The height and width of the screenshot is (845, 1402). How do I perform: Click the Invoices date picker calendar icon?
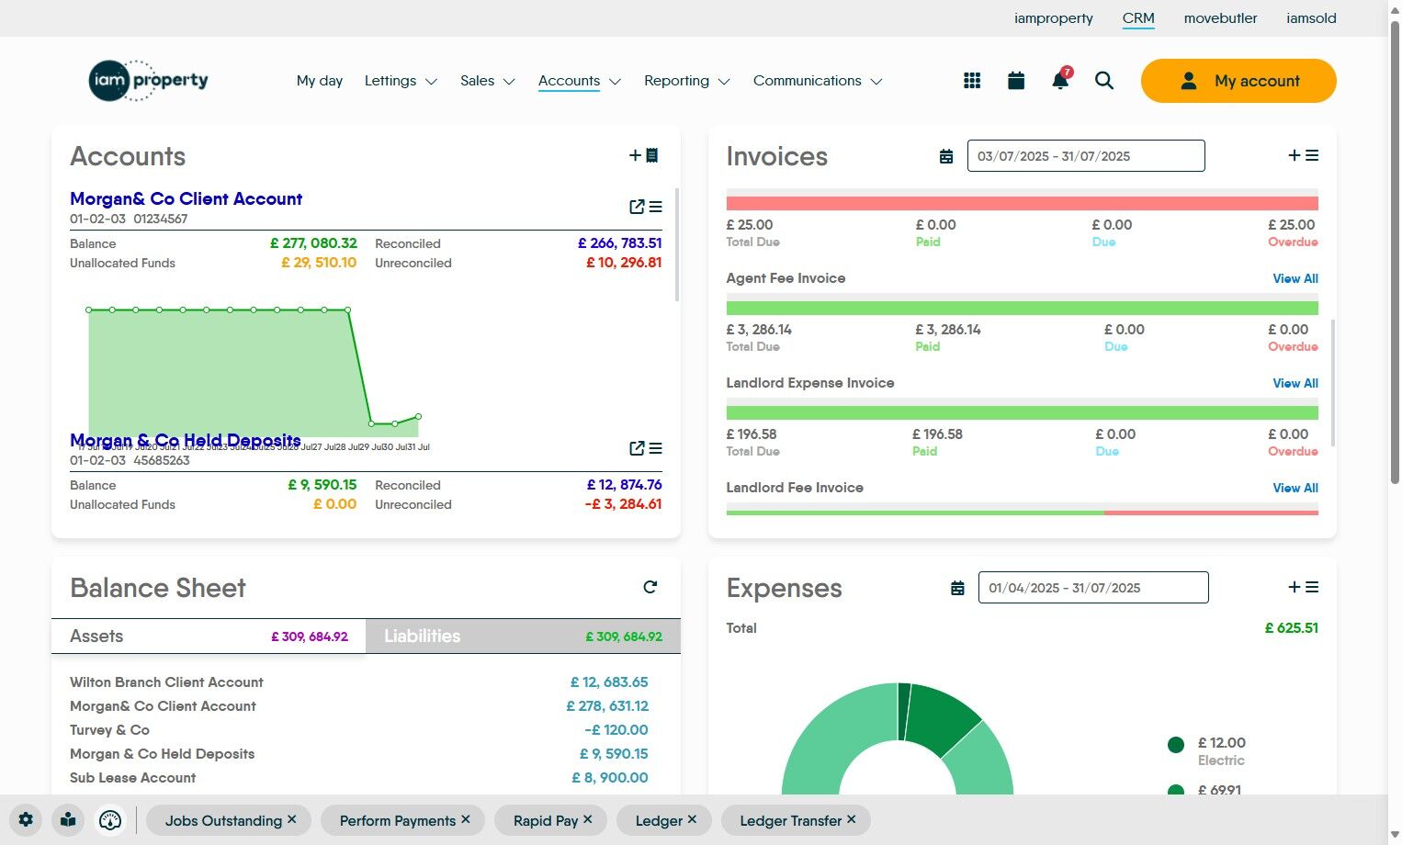(946, 156)
